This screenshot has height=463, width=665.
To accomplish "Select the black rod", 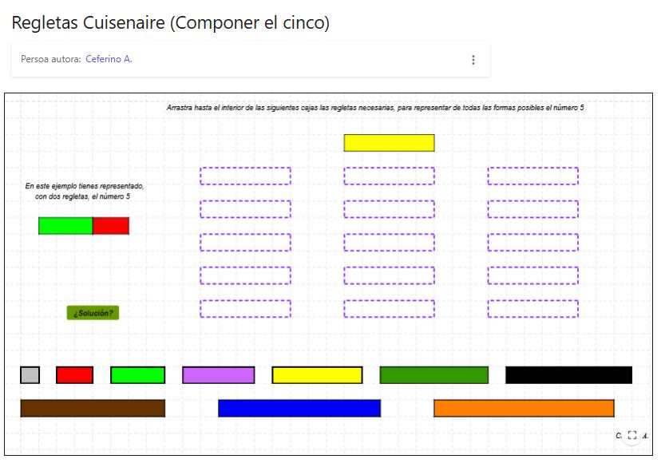I will tap(568, 375).
